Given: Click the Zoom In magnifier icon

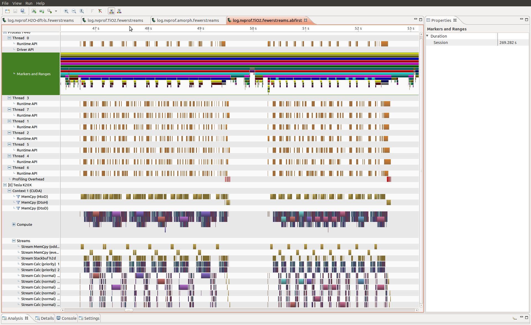Looking at the screenshot, I should click(66, 11).
